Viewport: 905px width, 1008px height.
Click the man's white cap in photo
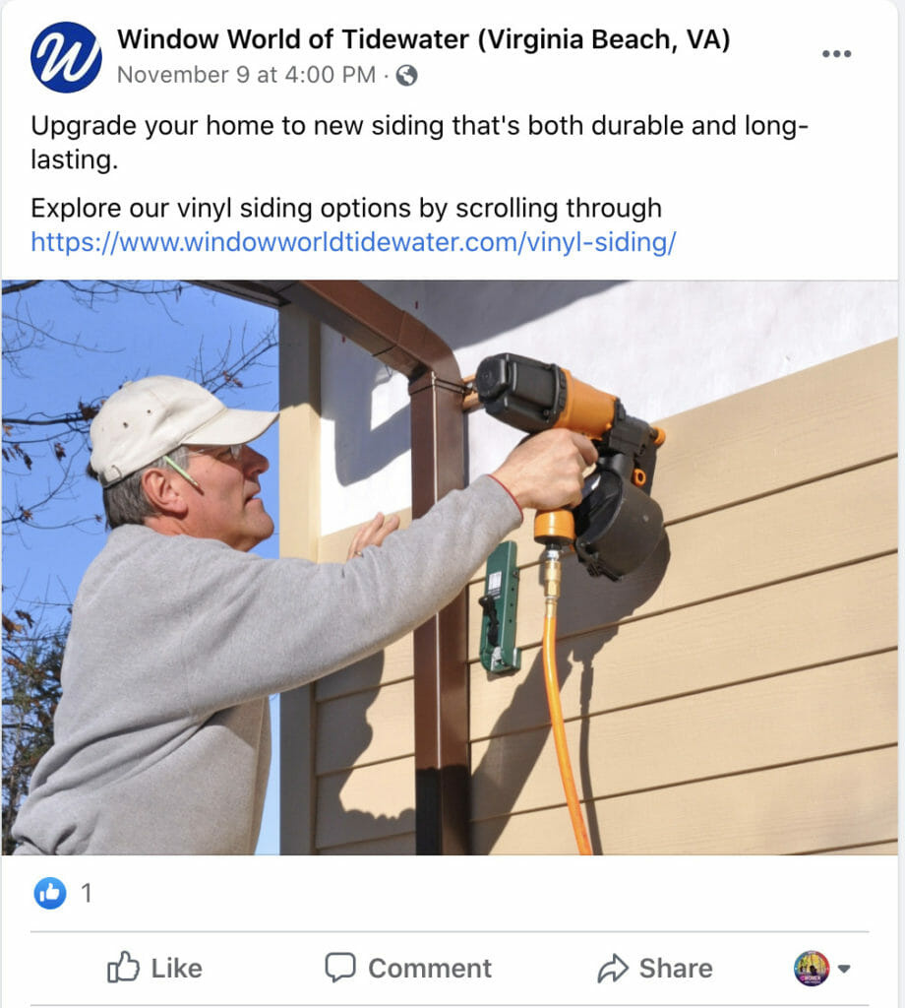click(x=180, y=424)
